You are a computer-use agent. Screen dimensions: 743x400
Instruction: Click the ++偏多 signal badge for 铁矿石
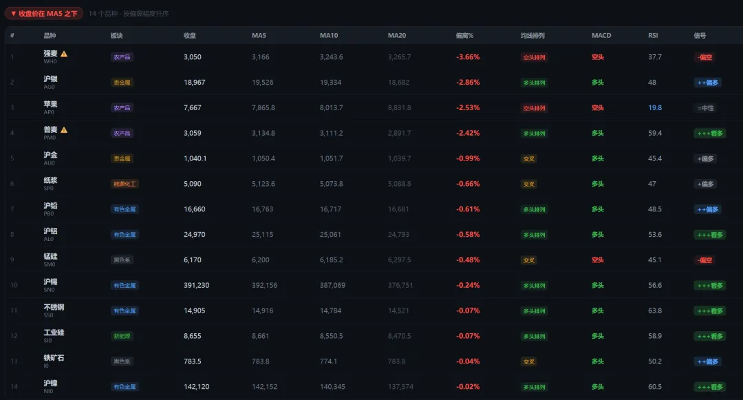click(707, 361)
